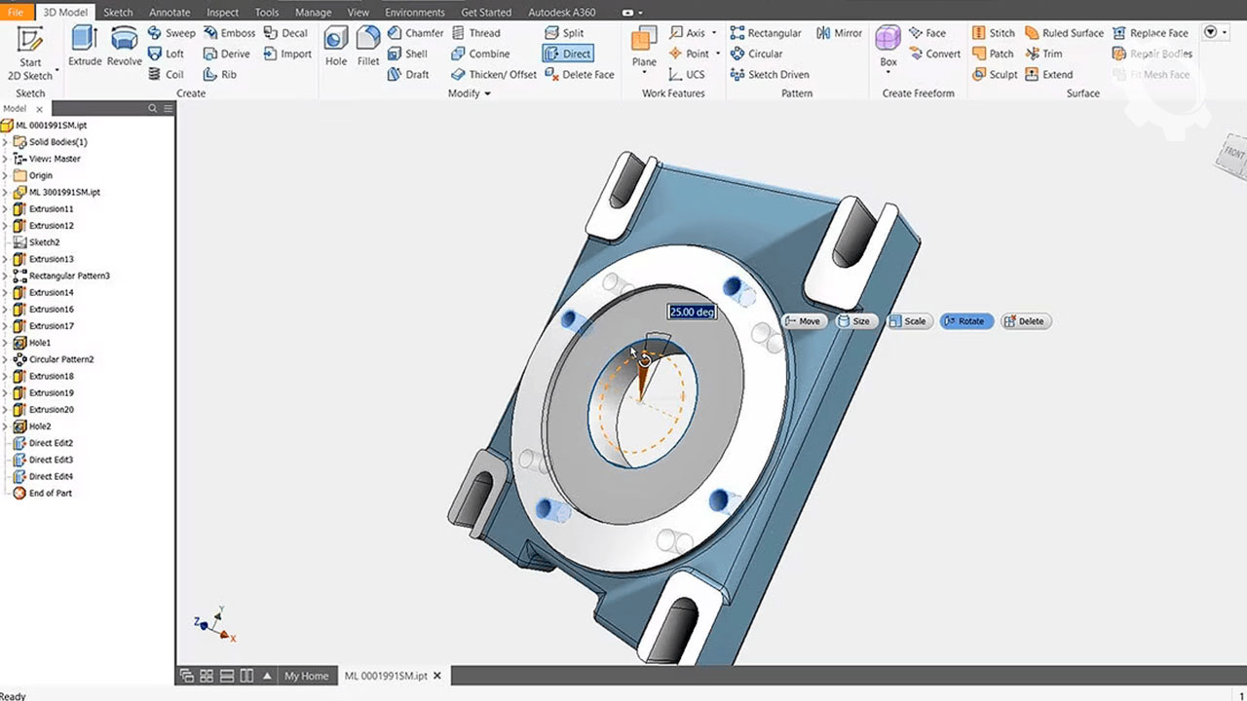Choose the Fillet tool

tap(368, 47)
